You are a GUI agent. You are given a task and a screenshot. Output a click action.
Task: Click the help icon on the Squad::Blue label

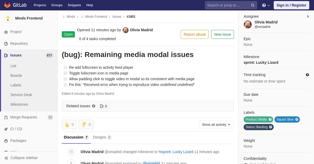point(297,119)
